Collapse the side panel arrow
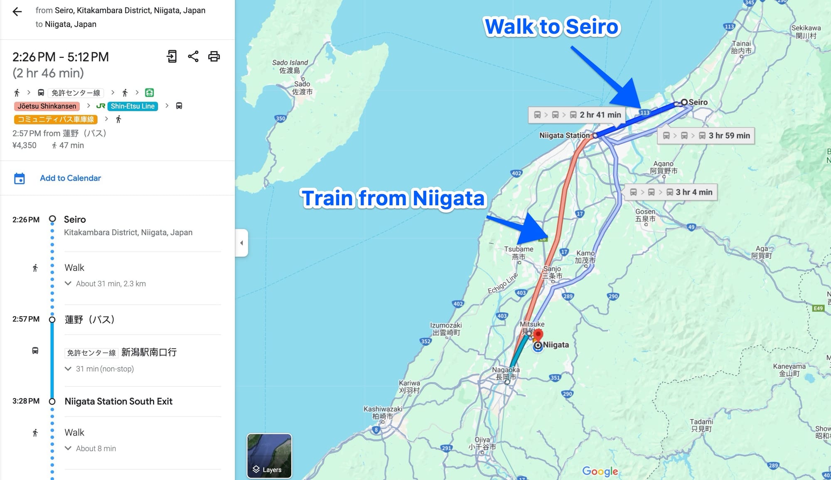The image size is (831, 480). coord(241,243)
